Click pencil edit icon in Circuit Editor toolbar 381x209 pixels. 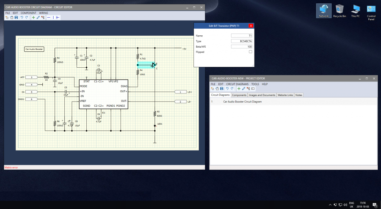pyautogui.click(x=38, y=17)
